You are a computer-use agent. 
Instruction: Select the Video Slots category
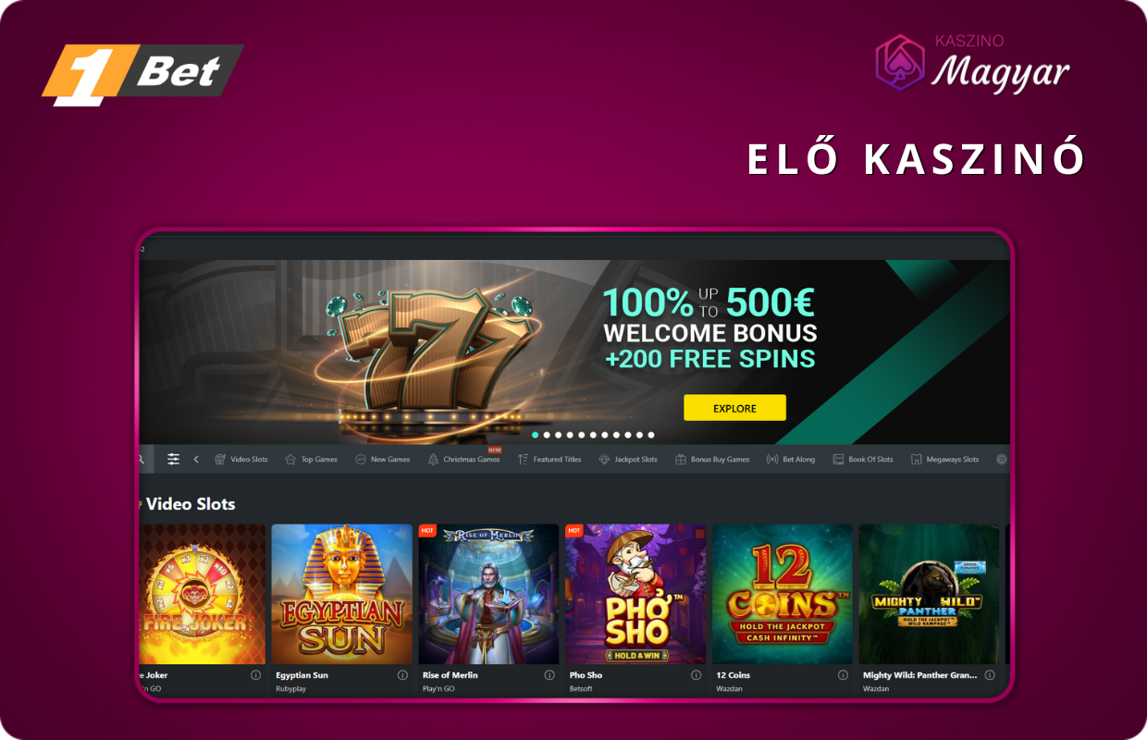[240, 459]
